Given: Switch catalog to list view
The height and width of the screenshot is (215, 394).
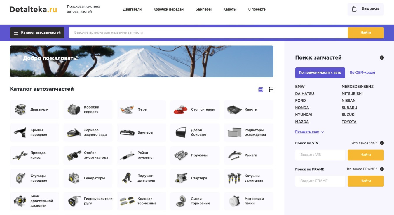Looking at the screenshot, I should point(271,90).
